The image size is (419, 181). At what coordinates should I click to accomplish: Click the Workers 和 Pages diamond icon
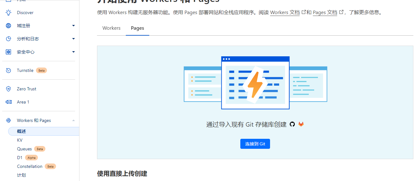pos(8,120)
